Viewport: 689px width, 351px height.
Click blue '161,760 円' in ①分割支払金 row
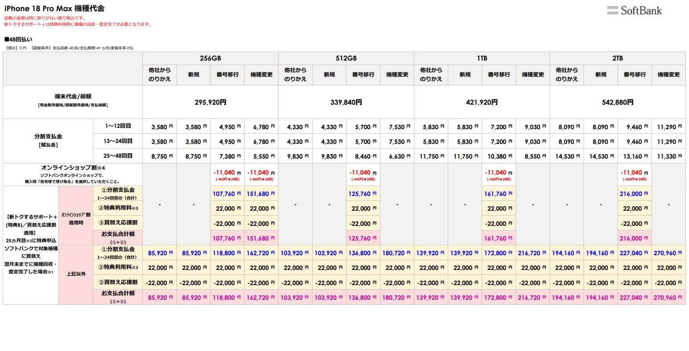click(x=499, y=194)
